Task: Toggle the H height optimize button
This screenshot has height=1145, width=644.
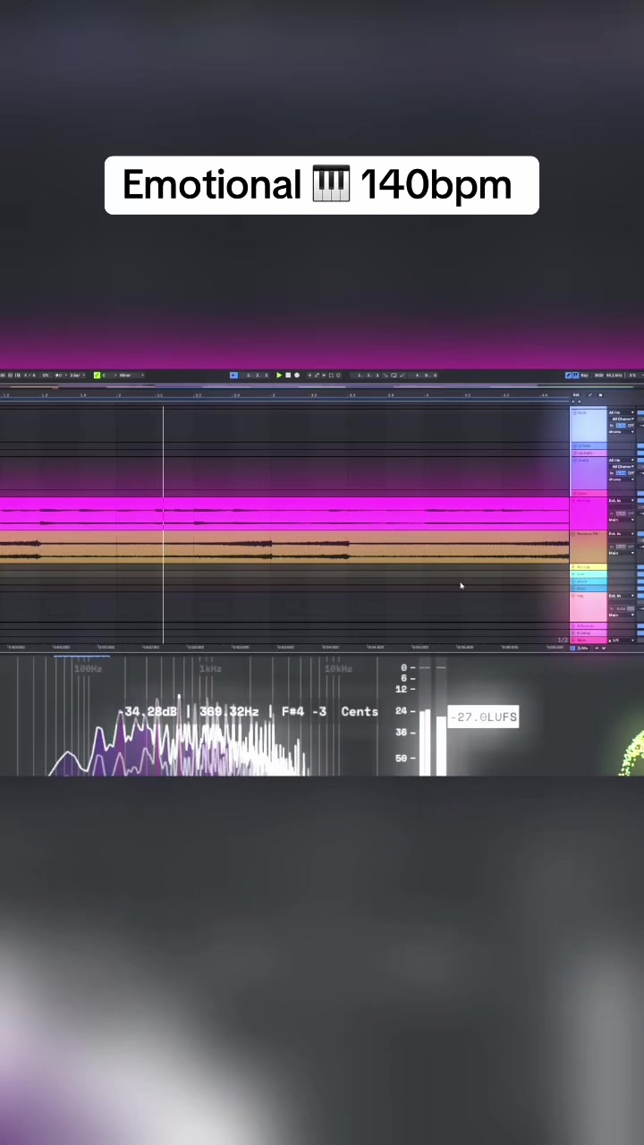Action: 597,648
